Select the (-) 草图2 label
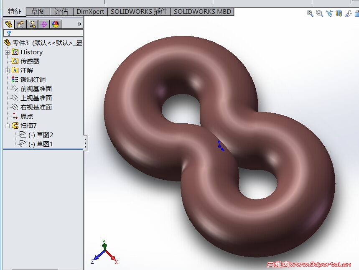The width and height of the screenshot is (359, 270). [41, 135]
